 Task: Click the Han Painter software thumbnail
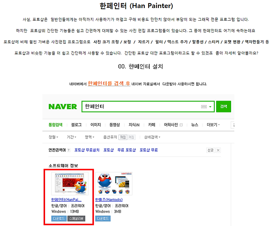click(x=70, y=184)
